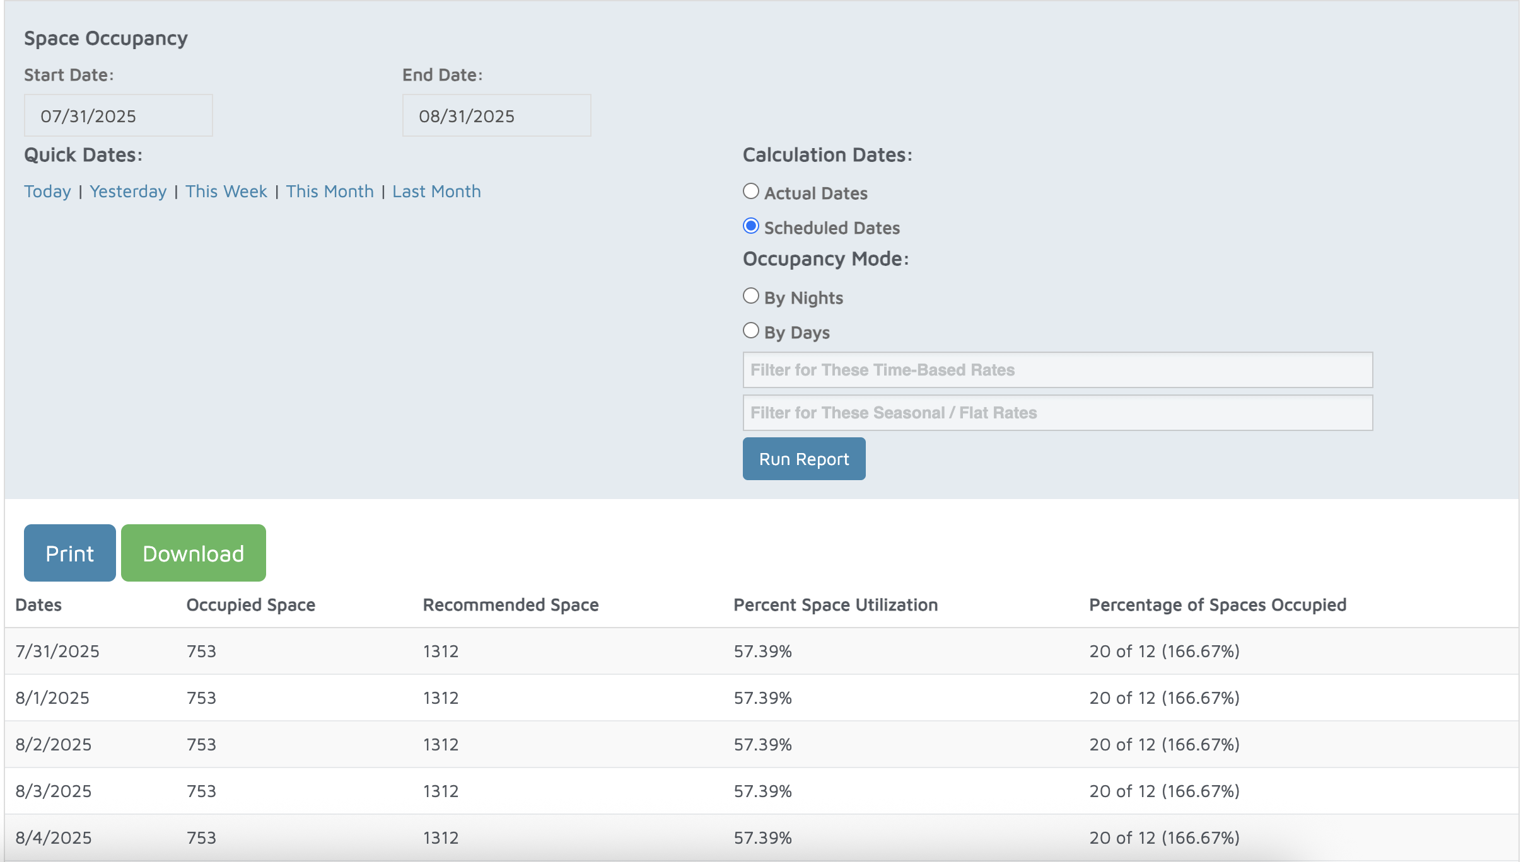Click the Occupied Space column header
Image resolution: width=1521 pixels, height=862 pixels.
click(x=251, y=605)
